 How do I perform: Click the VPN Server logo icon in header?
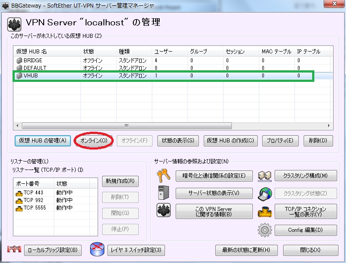(14, 24)
